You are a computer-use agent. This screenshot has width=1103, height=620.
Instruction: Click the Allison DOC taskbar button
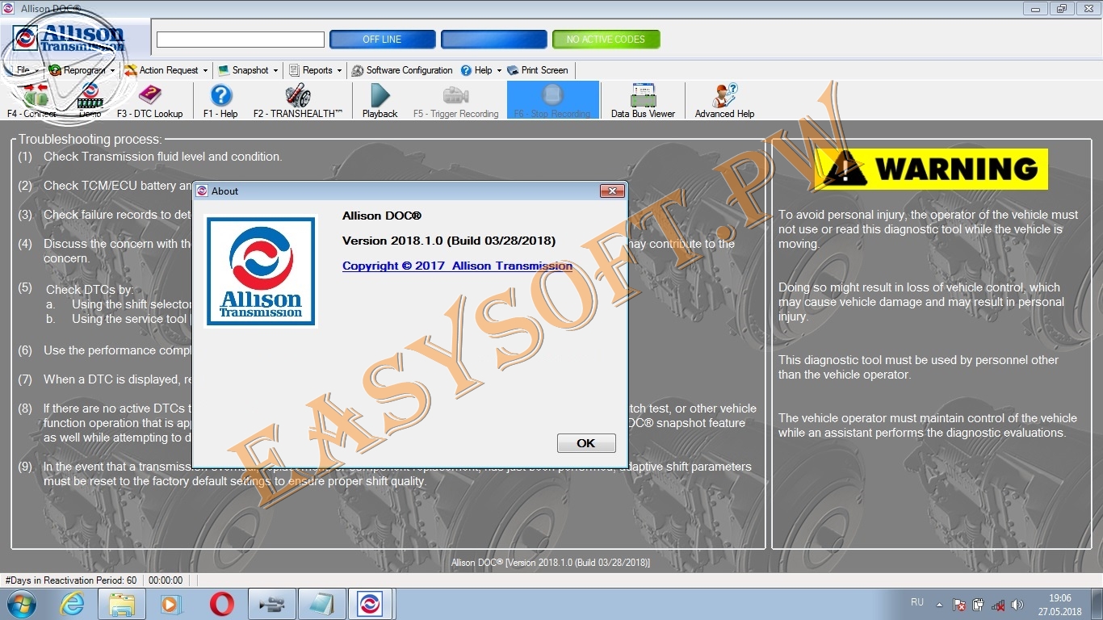[x=371, y=604]
